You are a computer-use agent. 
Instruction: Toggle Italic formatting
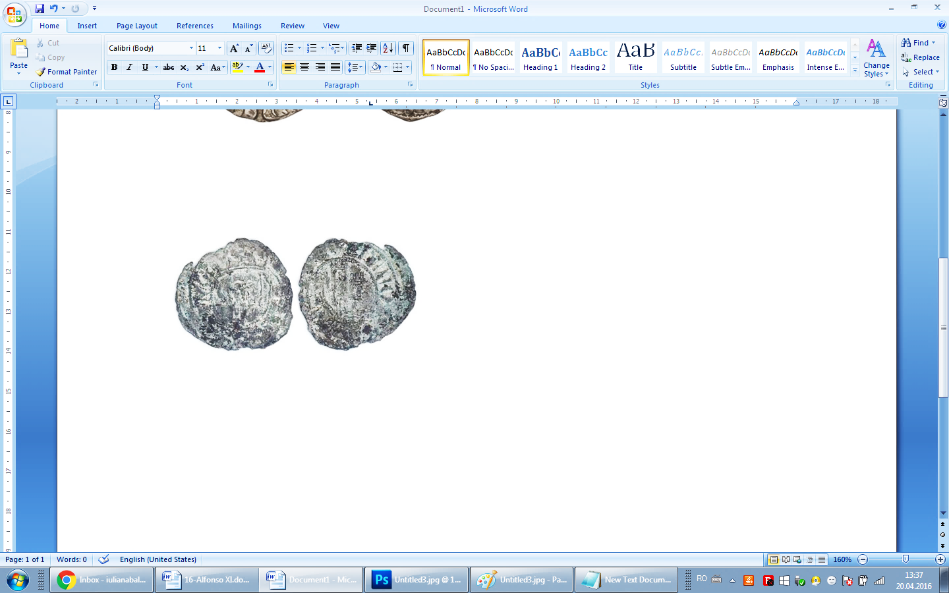[129, 67]
